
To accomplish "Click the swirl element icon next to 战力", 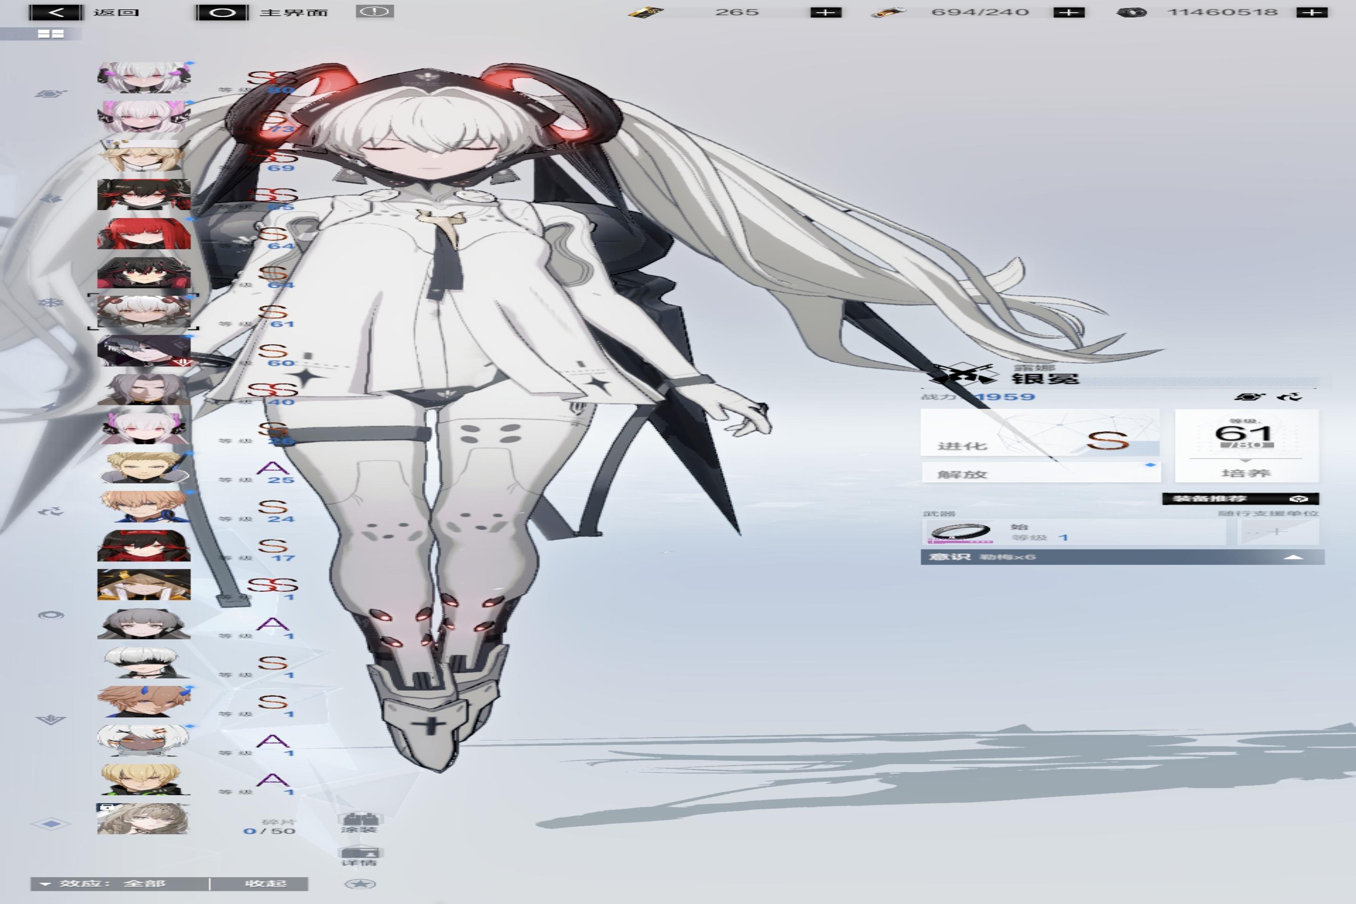I will pyautogui.click(x=1289, y=396).
